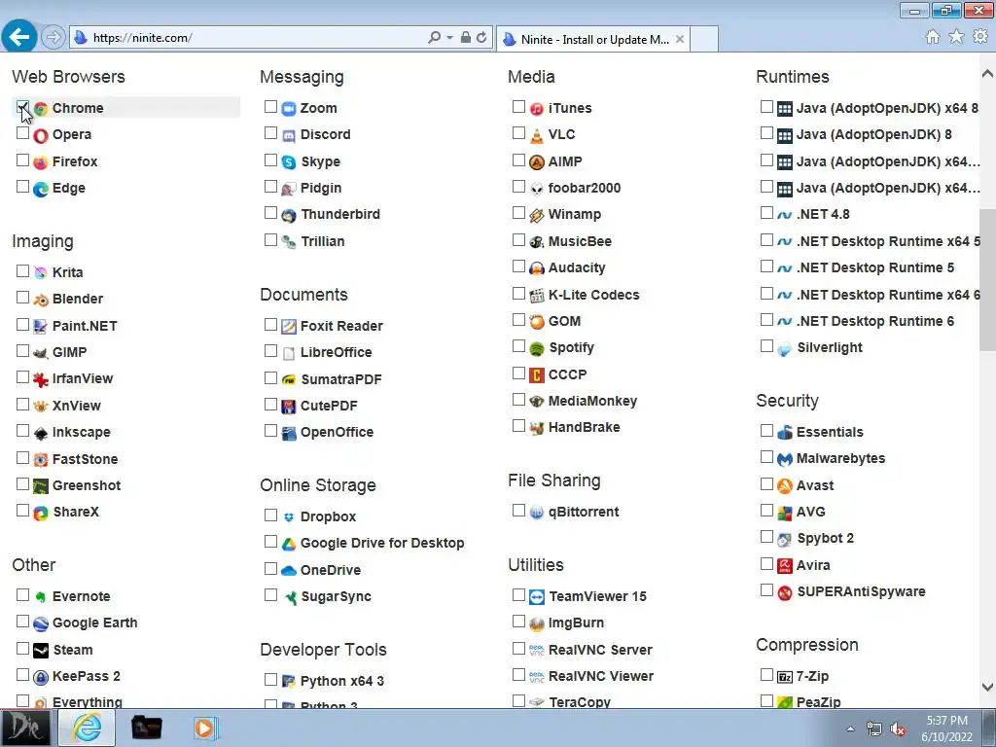Viewport: 996px width, 747px height.
Task: Close the Ninite tab
Action: pos(680,39)
